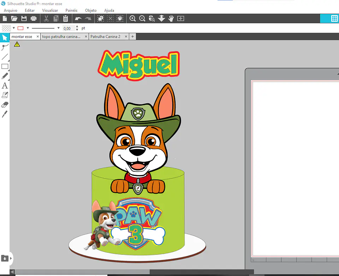Select the Knife tool
The height and width of the screenshot is (276, 339).
pos(5,114)
